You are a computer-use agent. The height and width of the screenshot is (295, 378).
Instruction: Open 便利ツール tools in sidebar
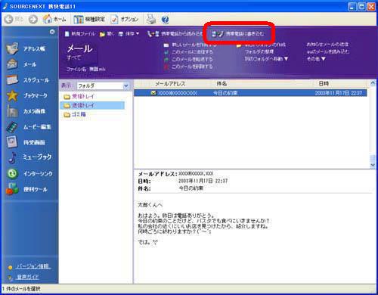[x=26, y=189]
